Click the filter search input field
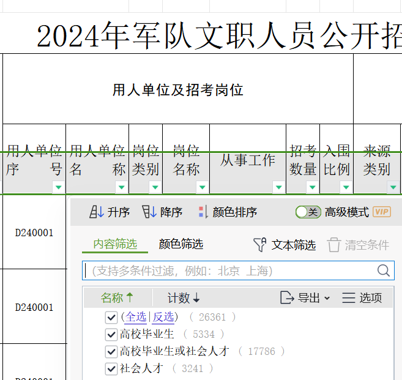Screen dimensions: 402x380 pos(229,270)
